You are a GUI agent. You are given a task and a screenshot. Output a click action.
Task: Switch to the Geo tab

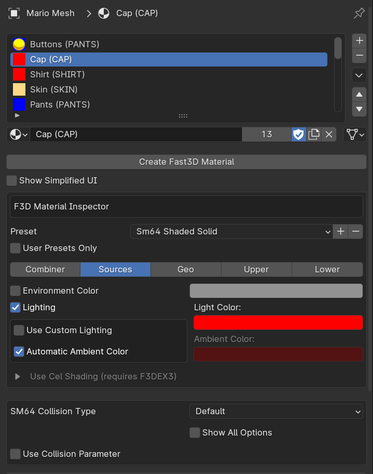(186, 270)
